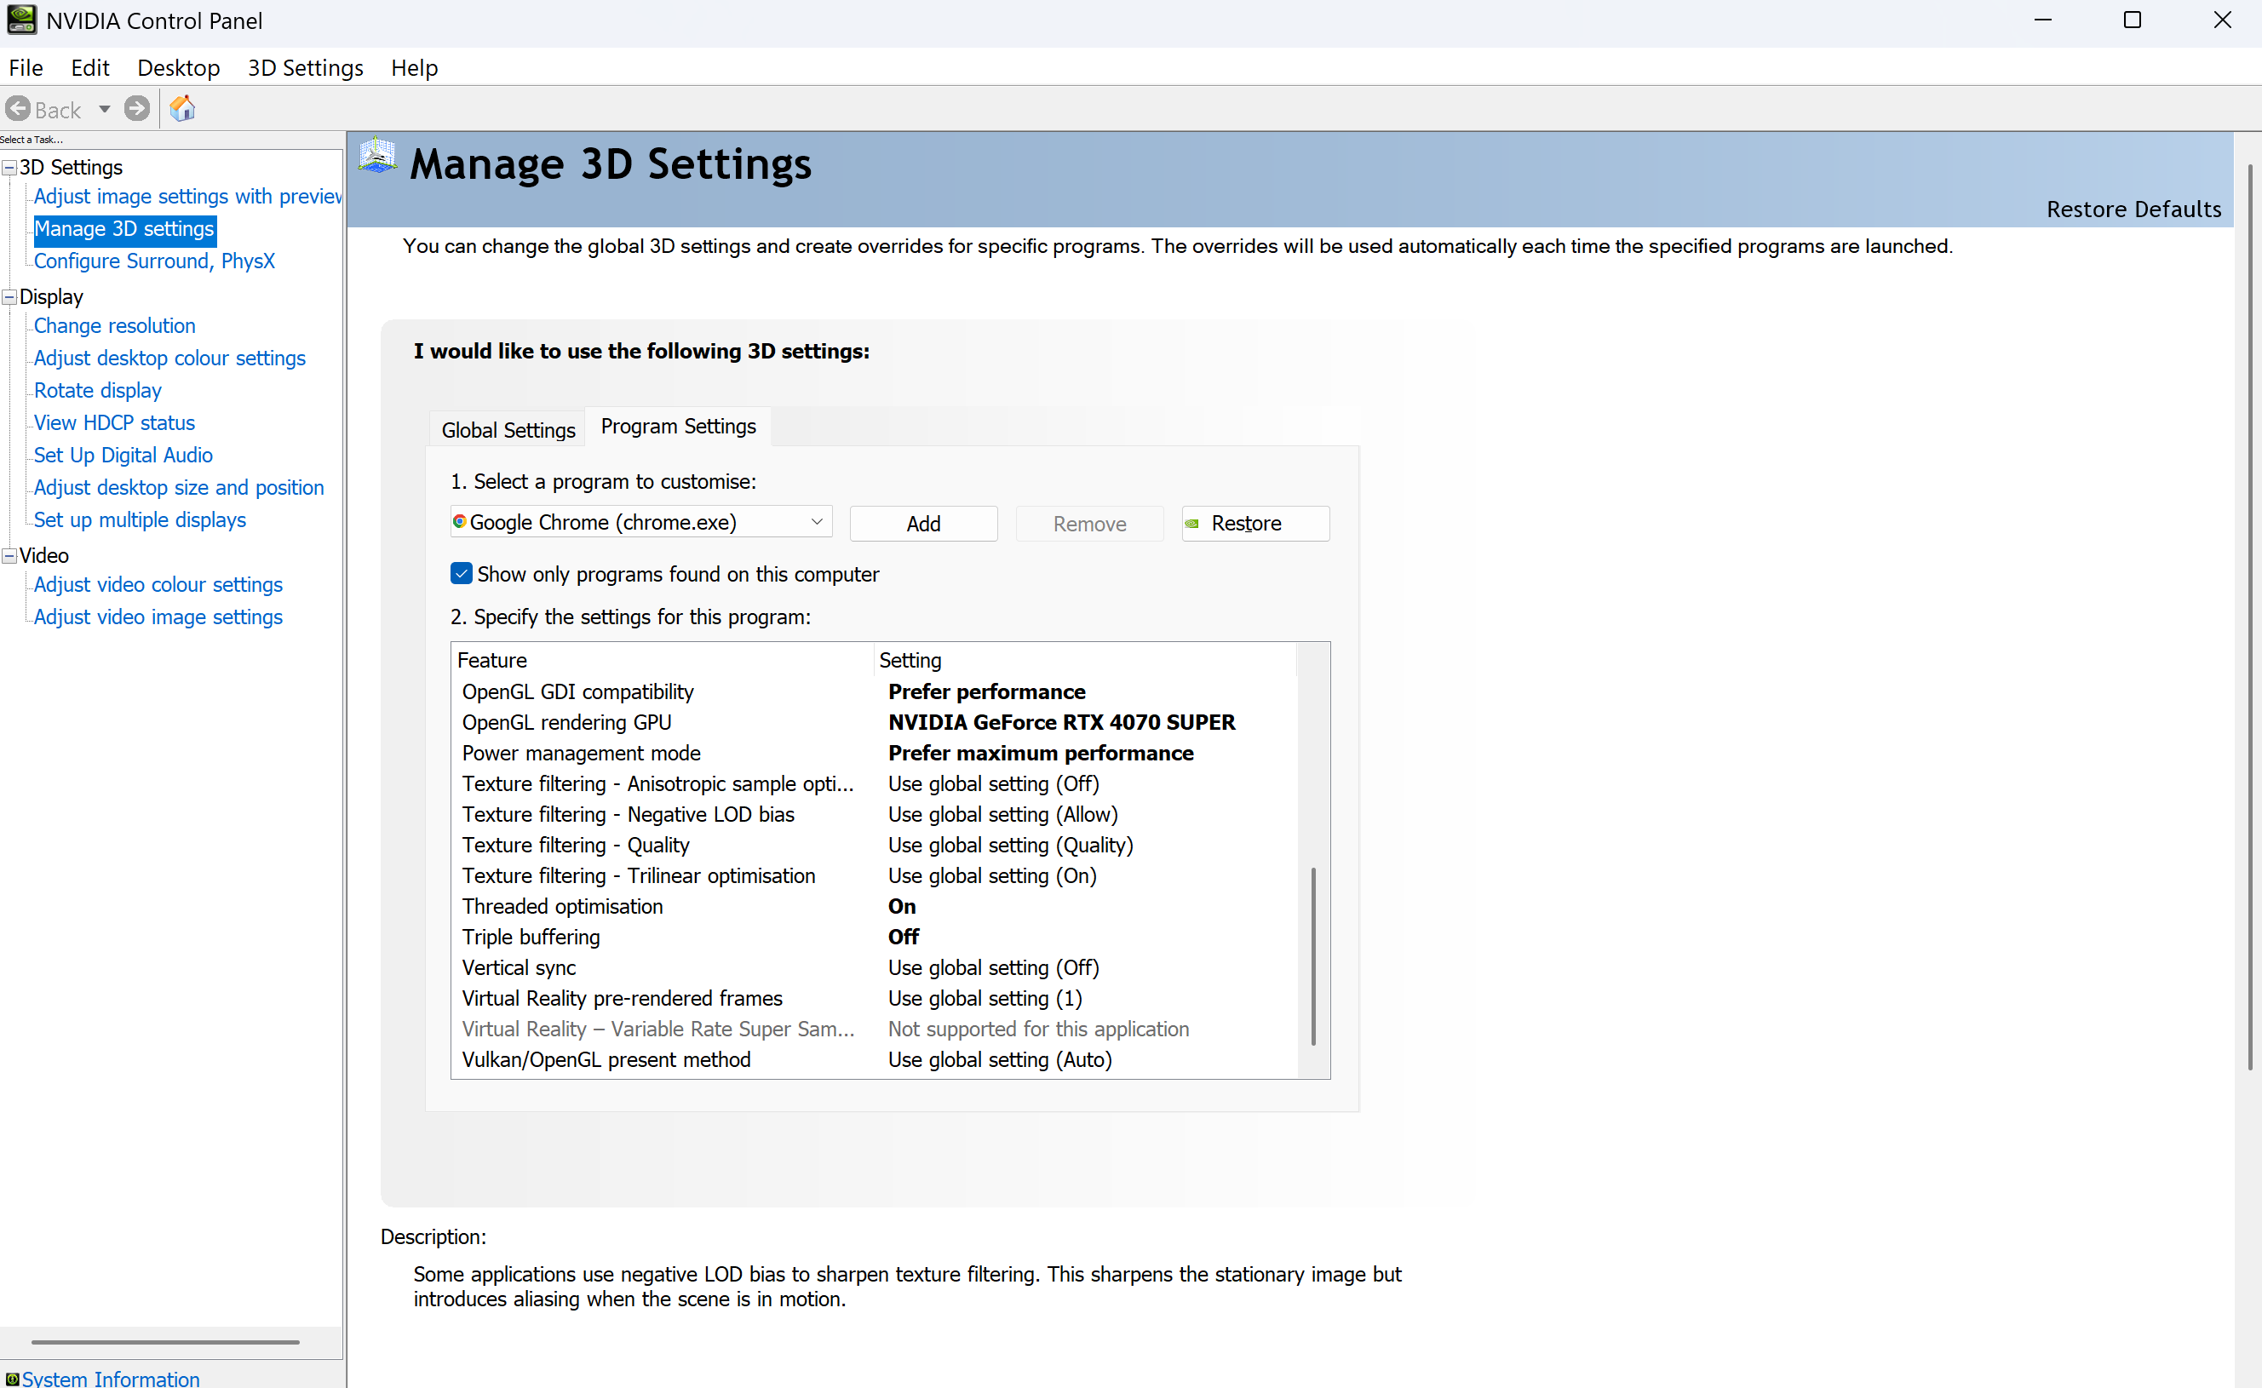Select Texture filtering - Trilinear optimisation row

(875, 875)
